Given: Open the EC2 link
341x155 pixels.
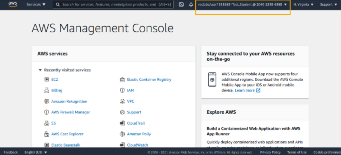Looking at the screenshot, I should pos(55,79).
